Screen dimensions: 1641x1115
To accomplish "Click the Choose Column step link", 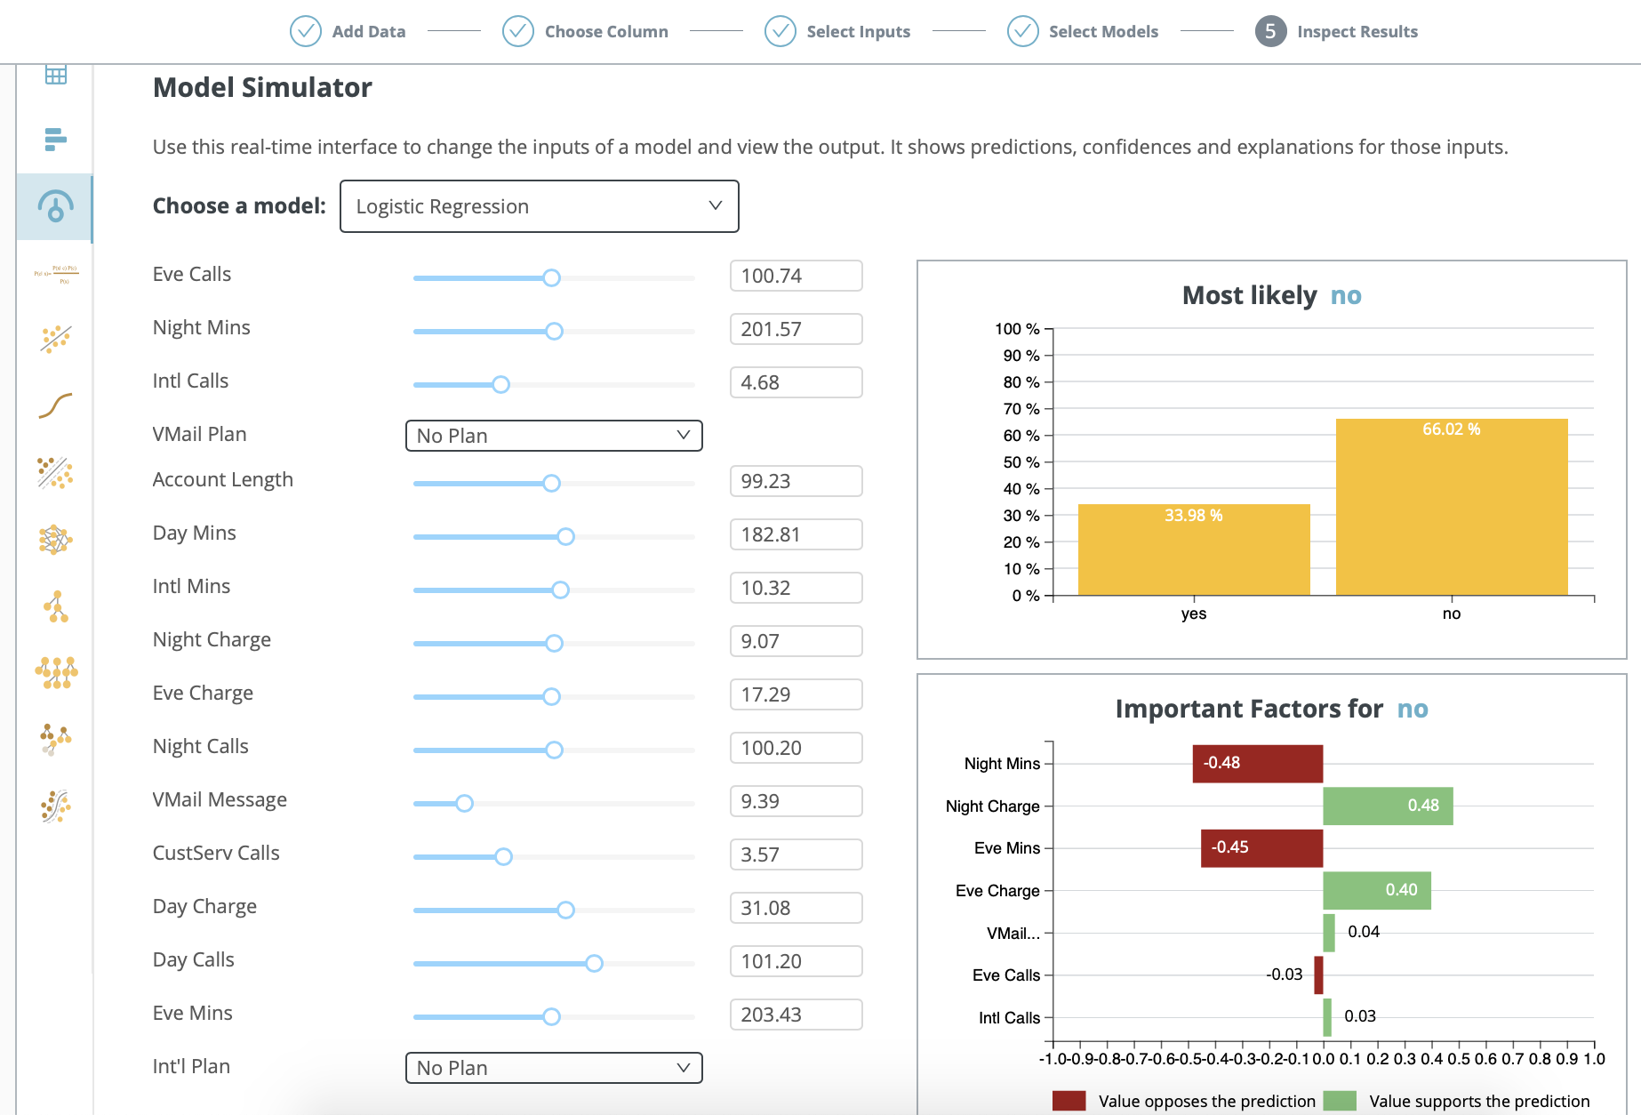I will tap(585, 32).
